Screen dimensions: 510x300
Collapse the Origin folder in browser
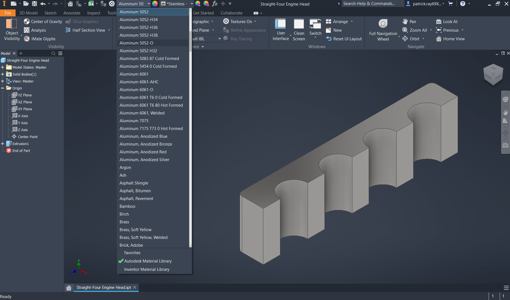[x=3, y=88]
